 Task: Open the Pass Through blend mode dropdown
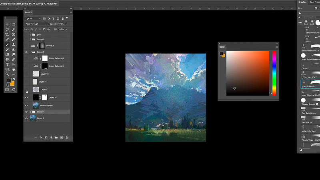coord(37,24)
